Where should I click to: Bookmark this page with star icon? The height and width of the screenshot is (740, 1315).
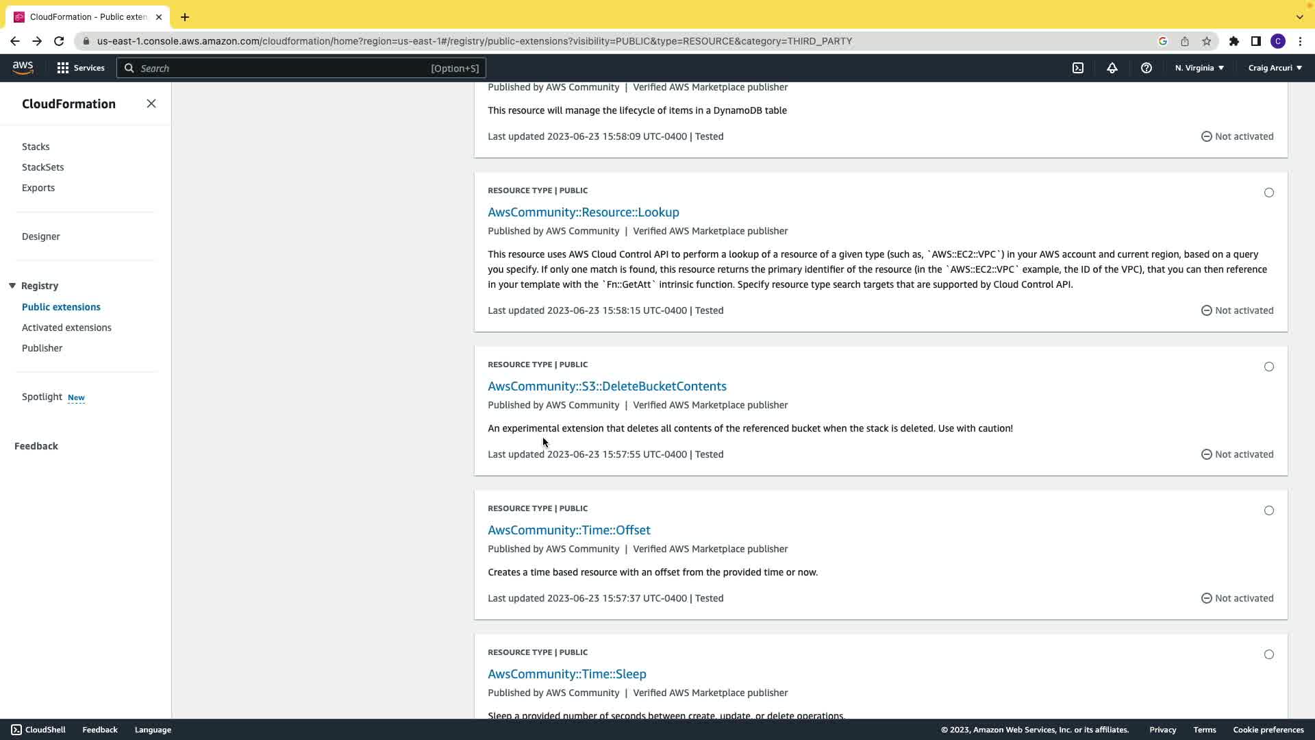(x=1206, y=41)
